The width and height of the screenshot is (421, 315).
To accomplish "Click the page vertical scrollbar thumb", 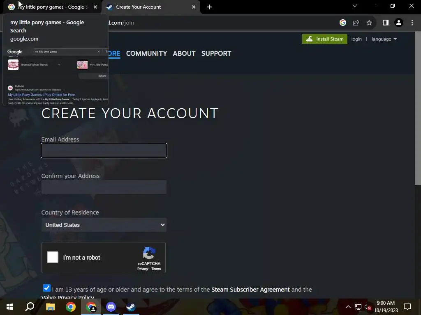I will click(418, 108).
